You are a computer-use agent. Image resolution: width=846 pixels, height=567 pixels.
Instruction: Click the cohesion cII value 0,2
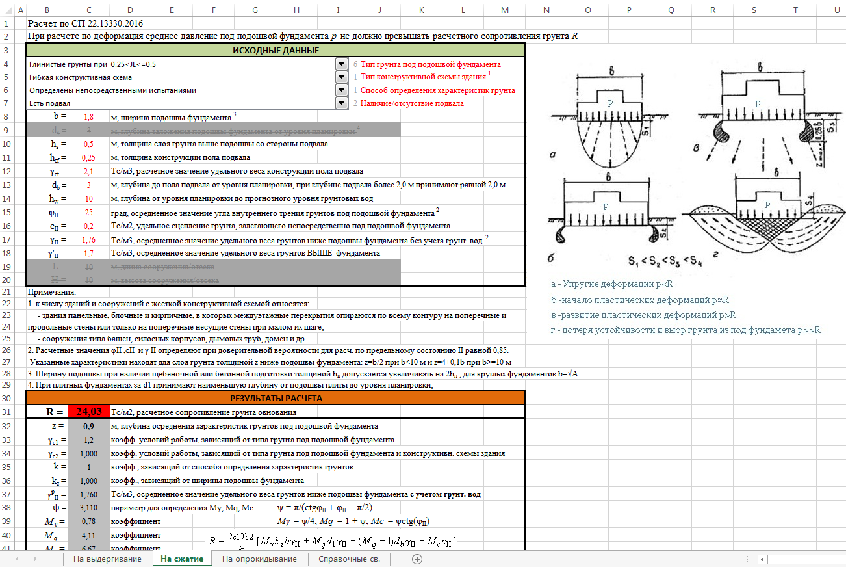click(88, 226)
